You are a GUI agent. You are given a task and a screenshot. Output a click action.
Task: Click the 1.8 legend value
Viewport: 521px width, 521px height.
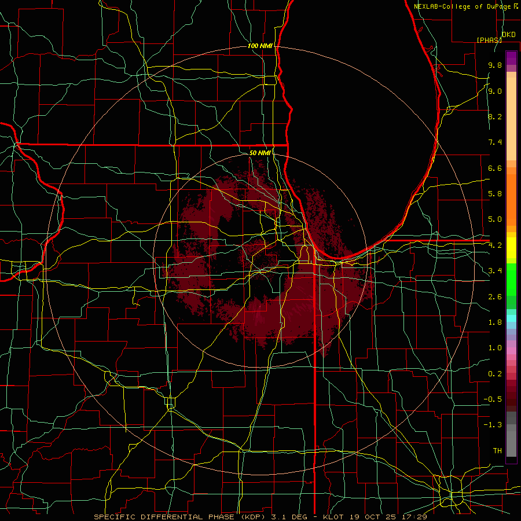495,322
